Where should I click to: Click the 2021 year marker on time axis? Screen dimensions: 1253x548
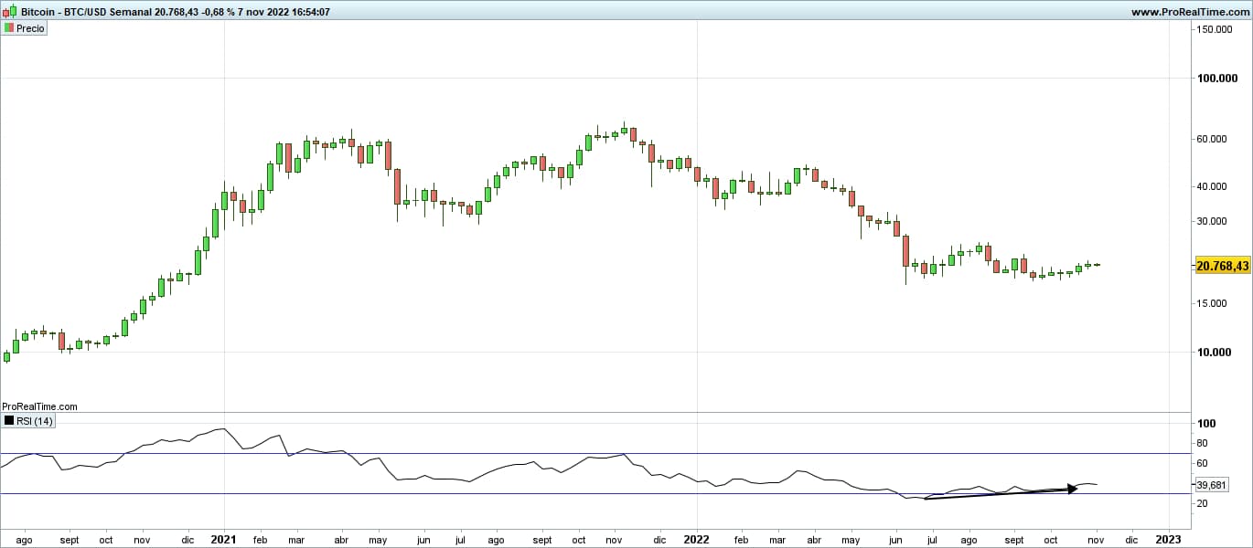point(224,539)
